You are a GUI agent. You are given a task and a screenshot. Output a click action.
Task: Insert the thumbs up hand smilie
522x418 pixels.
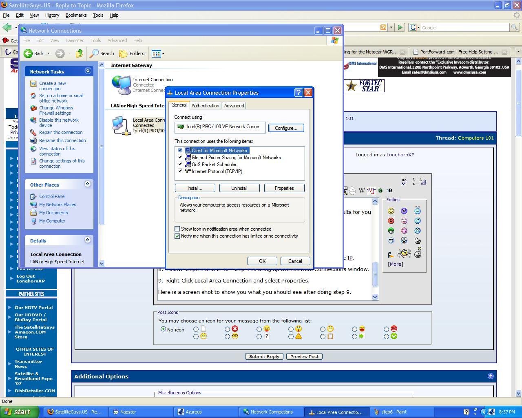418,241
